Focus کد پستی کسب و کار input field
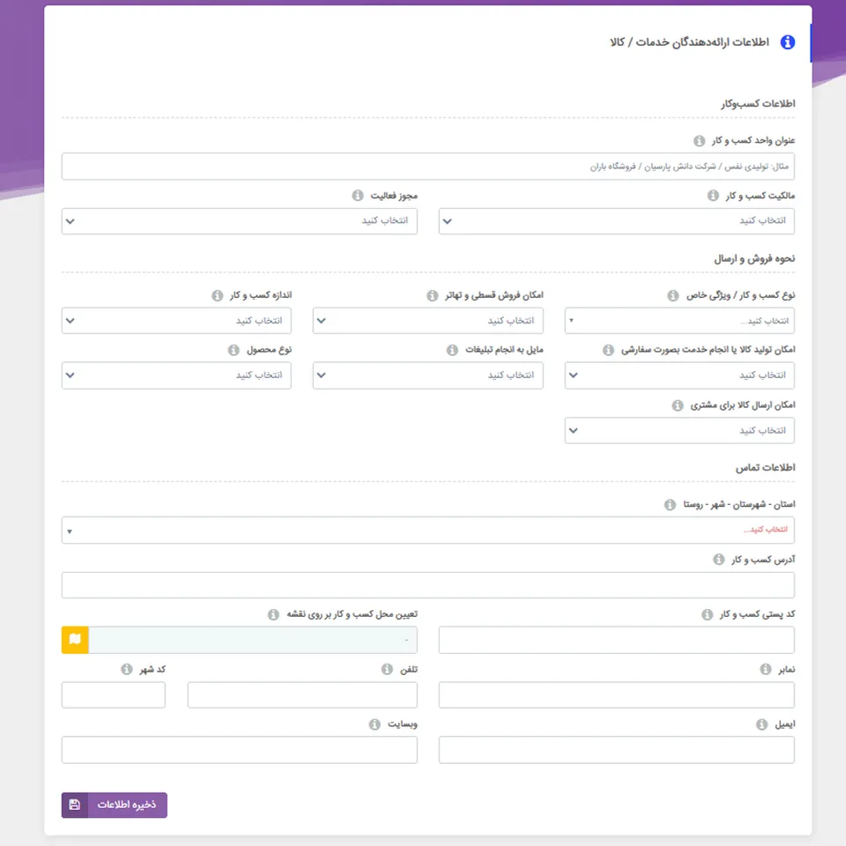Viewport: 846px width, 846px height. click(x=616, y=640)
